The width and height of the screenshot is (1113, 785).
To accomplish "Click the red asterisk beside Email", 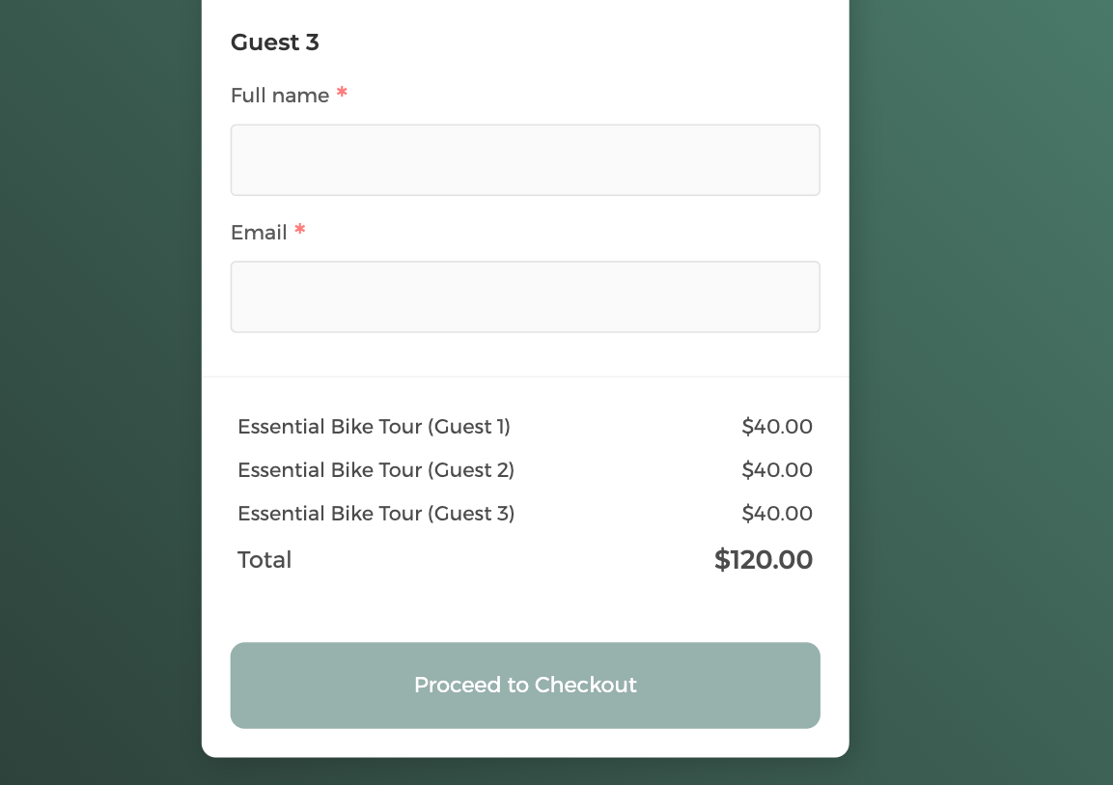I will [x=300, y=232].
